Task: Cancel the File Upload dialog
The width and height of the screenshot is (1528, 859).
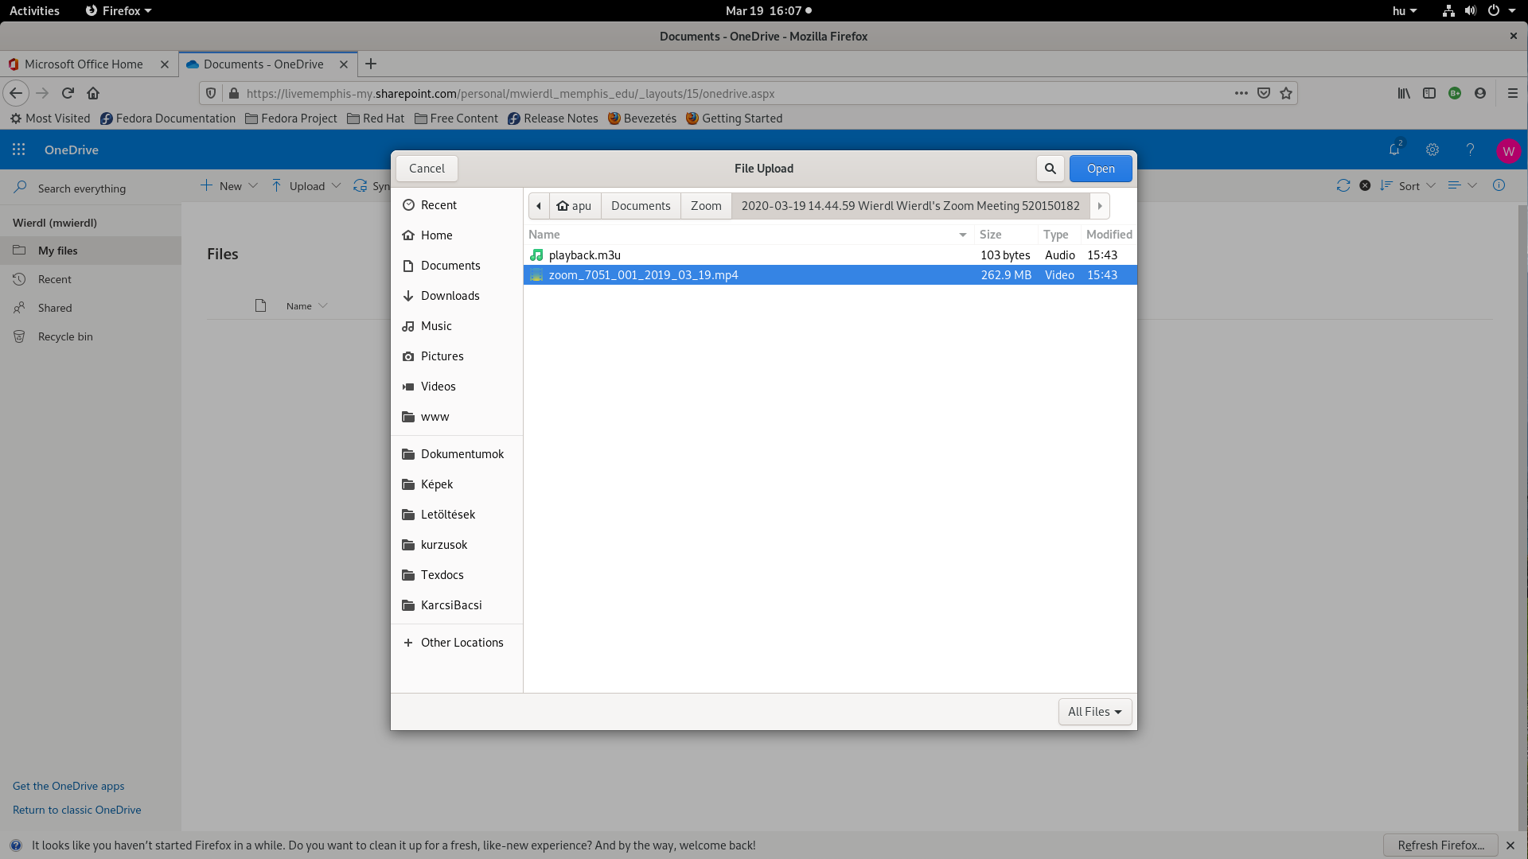Action: click(427, 169)
